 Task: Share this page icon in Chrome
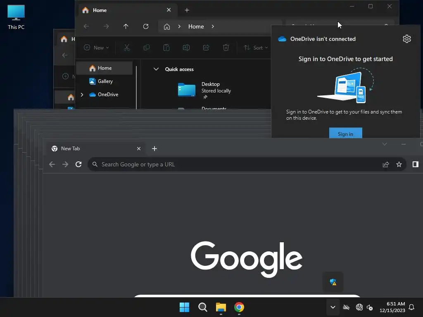[x=386, y=164]
